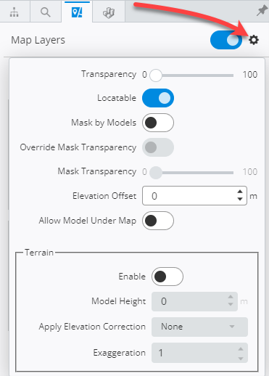
Task: Disable the Locatable toggle
Action: click(x=158, y=98)
